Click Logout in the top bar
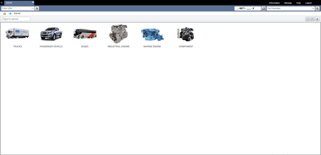The image size is (321, 155). 308,3
